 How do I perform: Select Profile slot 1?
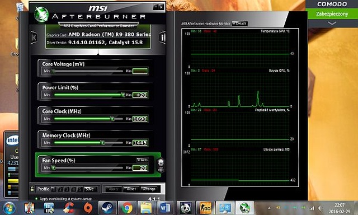point(53,189)
